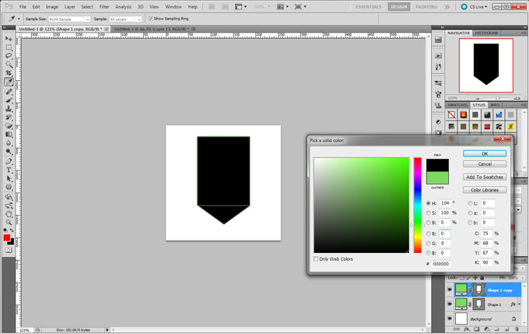
Task: Select the S saturation radio button
Action: tap(429, 213)
